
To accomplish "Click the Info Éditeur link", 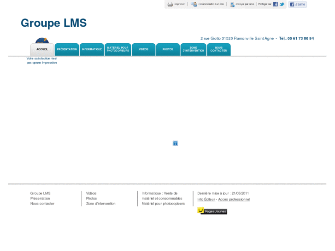I will pyautogui.click(x=206, y=199).
